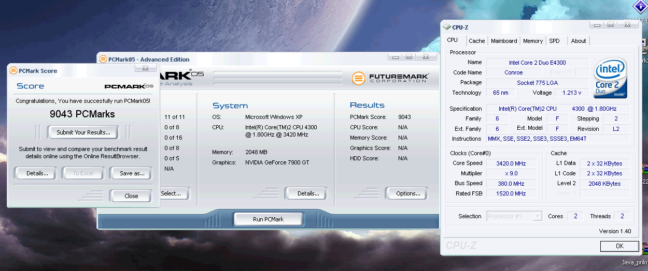Click Memory value 2048 MB

click(x=256, y=152)
